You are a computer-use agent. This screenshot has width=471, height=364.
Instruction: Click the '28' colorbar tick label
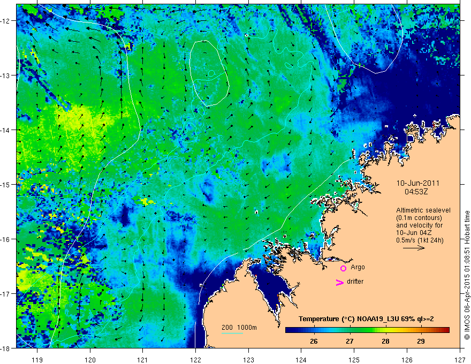[x=385, y=341]
